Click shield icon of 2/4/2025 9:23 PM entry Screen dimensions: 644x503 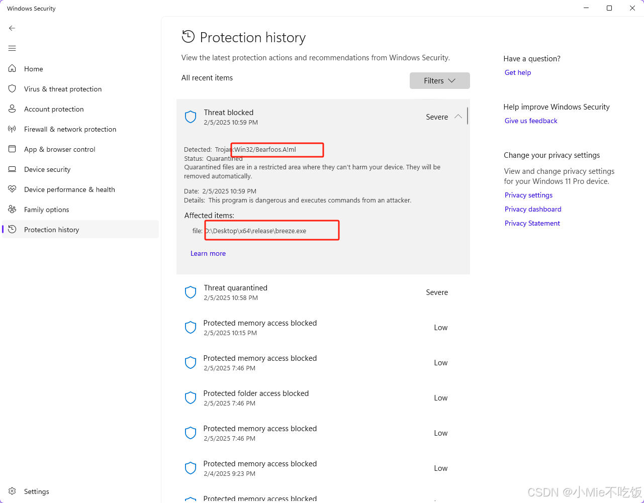coord(191,468)
